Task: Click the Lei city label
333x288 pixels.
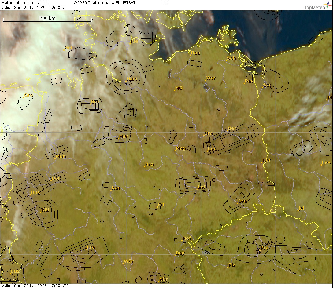Action: coord(201,187)
